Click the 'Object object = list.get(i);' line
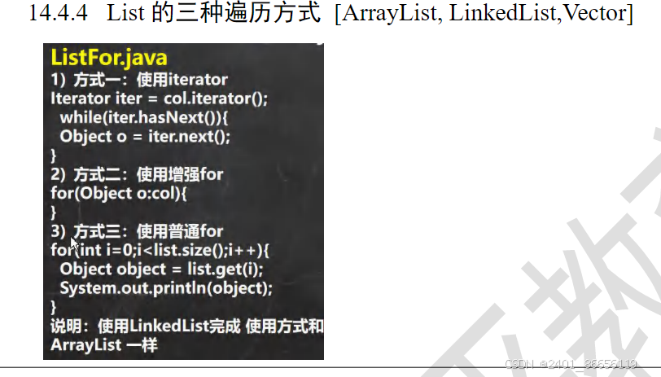Image resolution: width=661 pixels, height=377 pixels. (x=161, y=269)
